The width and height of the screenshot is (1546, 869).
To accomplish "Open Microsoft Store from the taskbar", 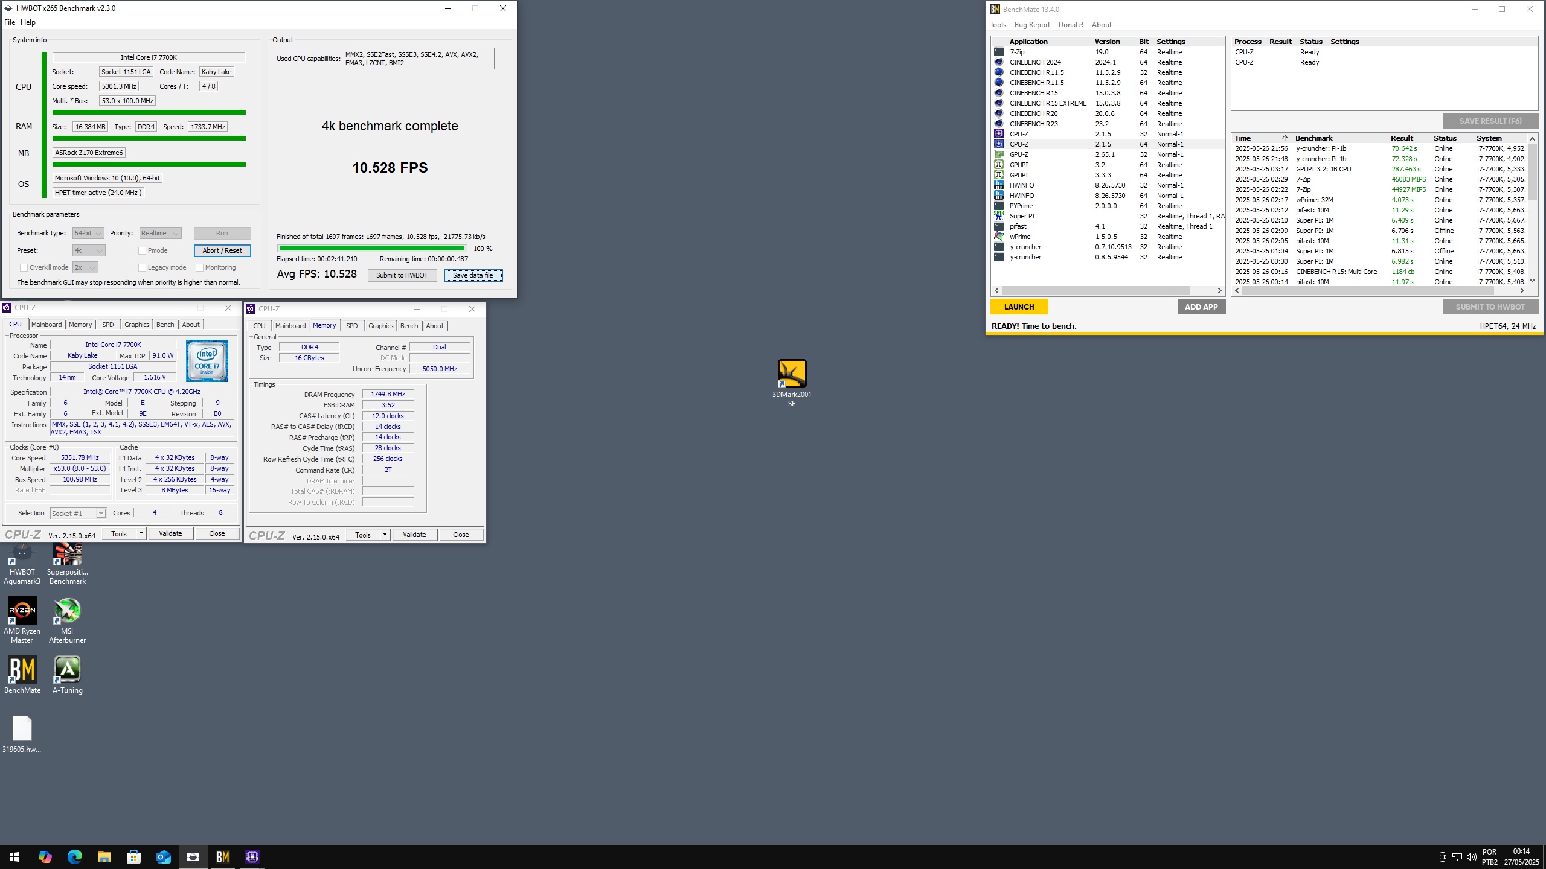I will [x=133, y=857].
